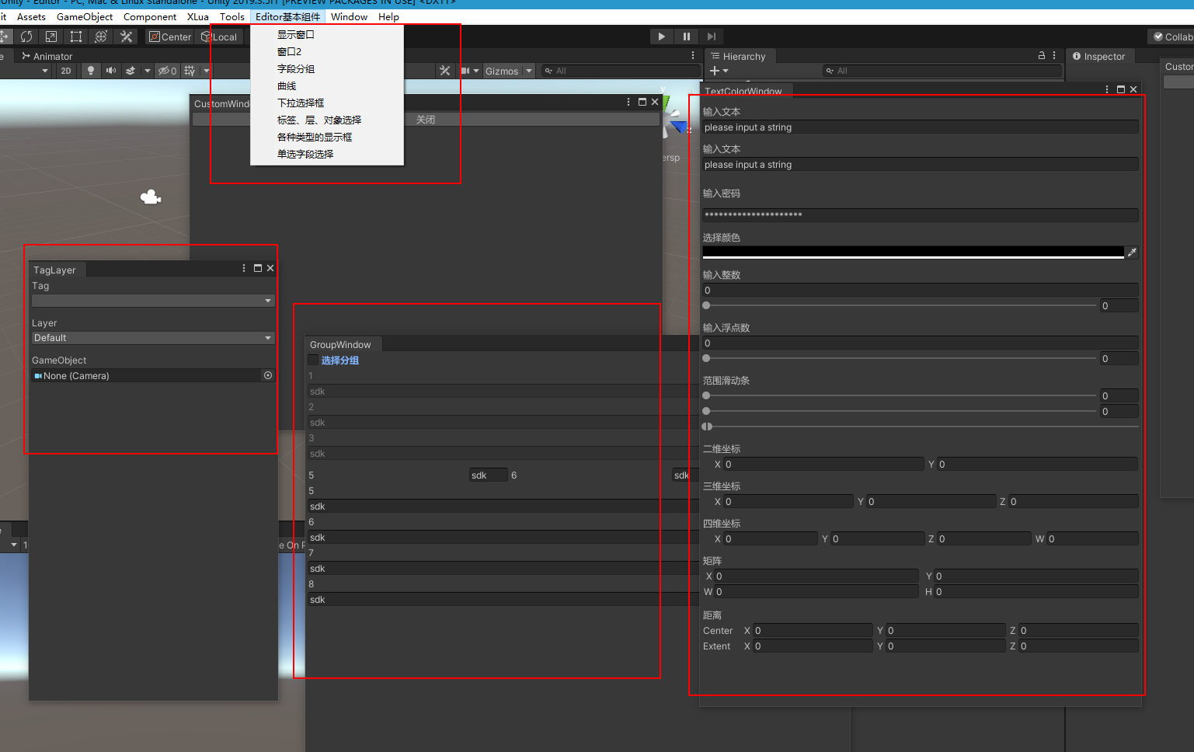Image resolution: width=1194 pixels, height=752 pixels.
Task: Start Play mode
Action: 661,37
